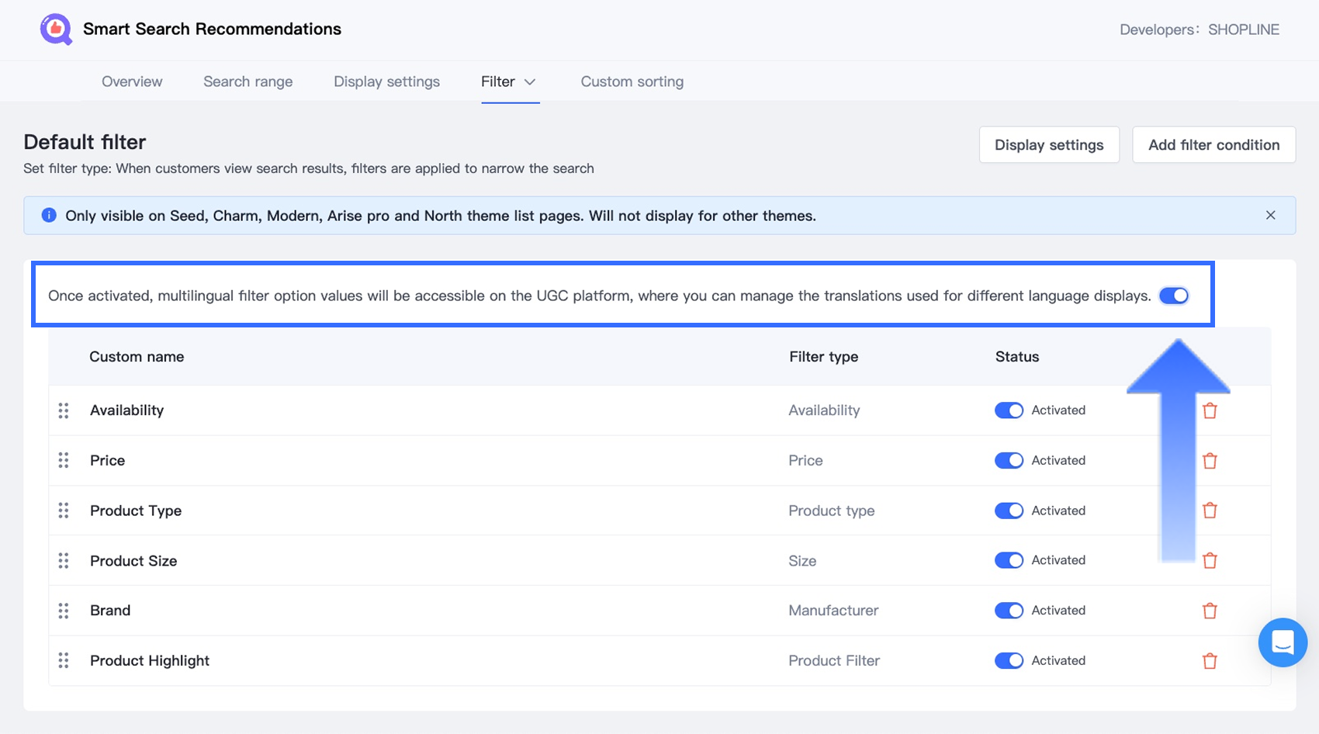
Task: Select the Product Highlight custom name
Action: pos(150,661)
